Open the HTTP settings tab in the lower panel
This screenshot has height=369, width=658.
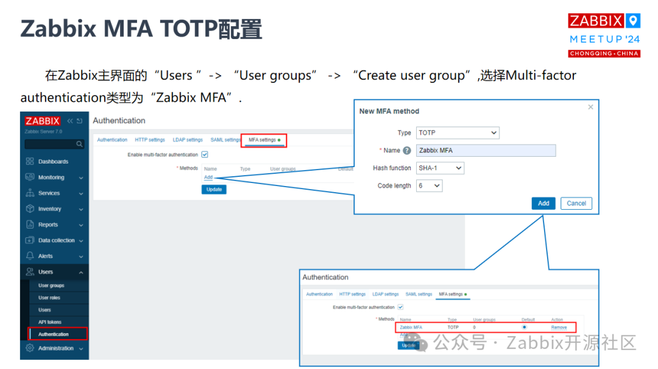pos(352,294)
